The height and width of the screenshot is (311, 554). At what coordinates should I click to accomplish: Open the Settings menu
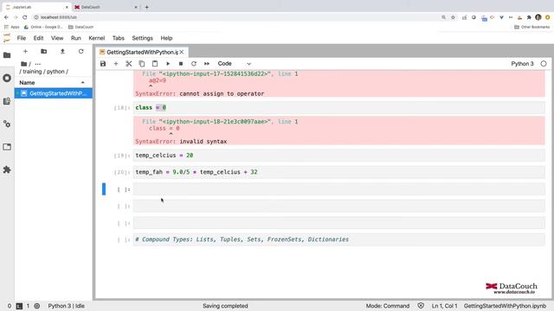(142, 38)
